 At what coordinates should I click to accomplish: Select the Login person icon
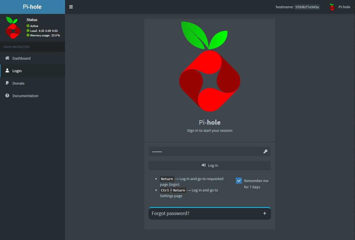coord(7,71)
